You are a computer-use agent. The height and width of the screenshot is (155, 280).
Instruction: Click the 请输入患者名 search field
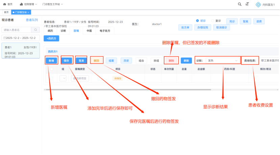click(x=17, y=30)
